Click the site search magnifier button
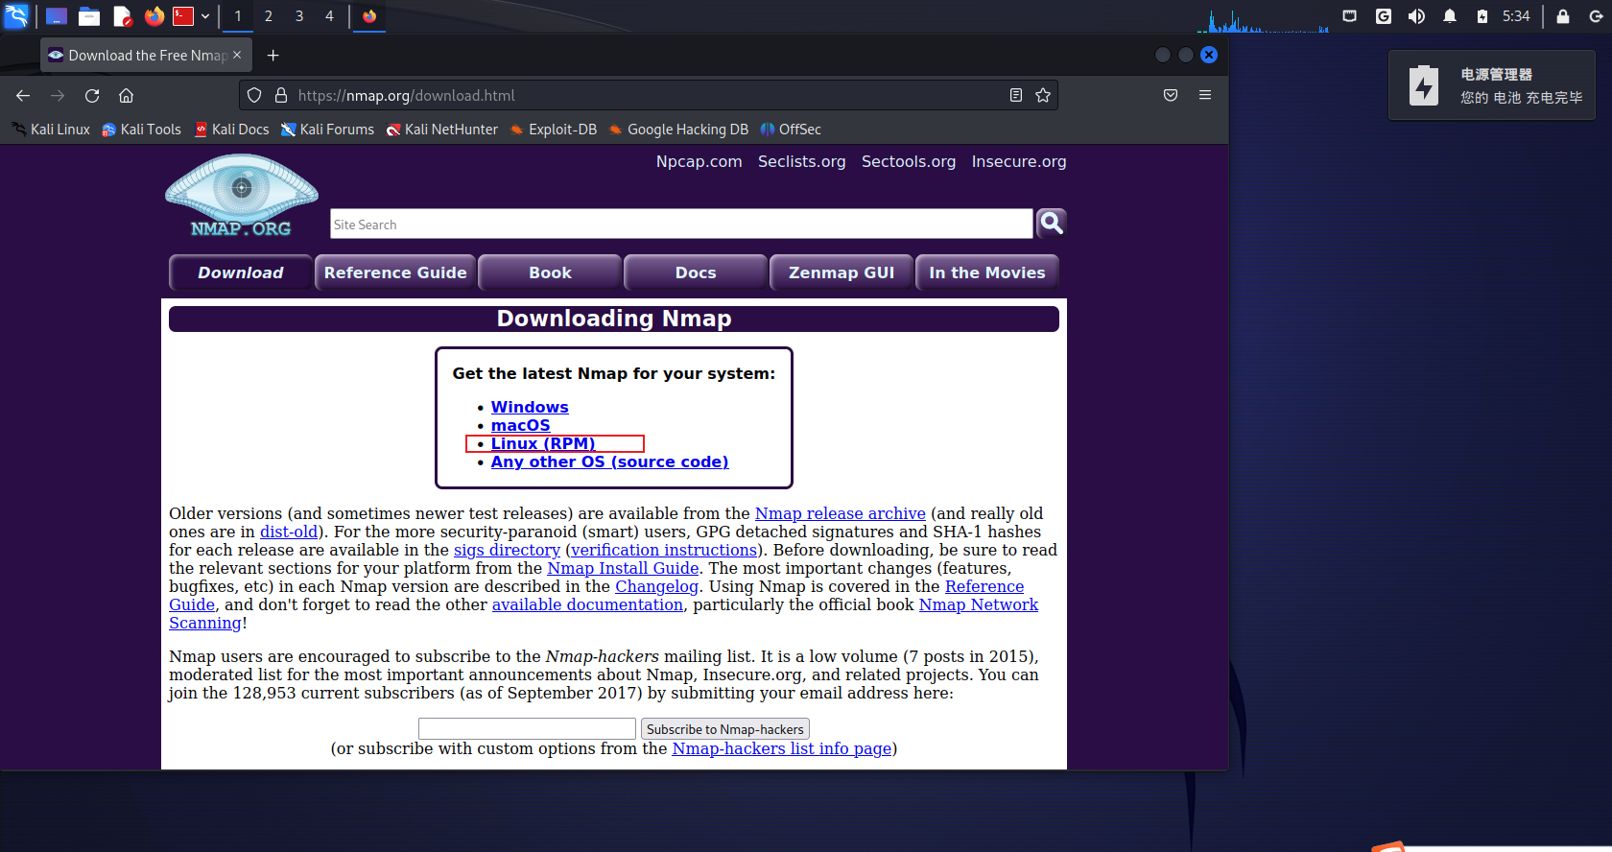Image resolution: width=1612 pixels, height=852 pixels. (1052, 223)
